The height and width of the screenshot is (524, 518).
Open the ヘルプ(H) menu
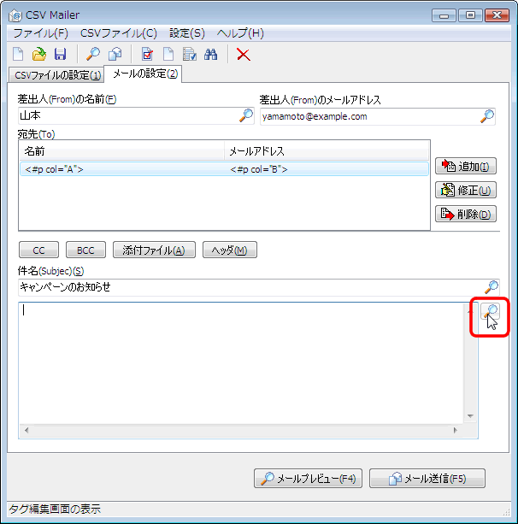coord(240,33)
